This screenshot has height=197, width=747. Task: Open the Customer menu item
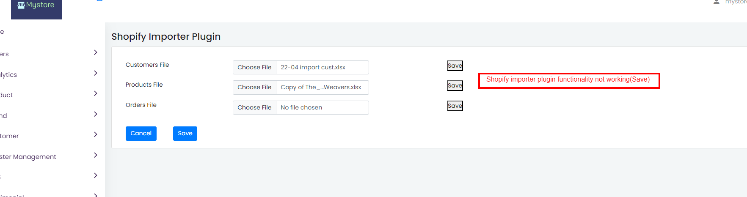pyautogui.click(x=9, y=136)
